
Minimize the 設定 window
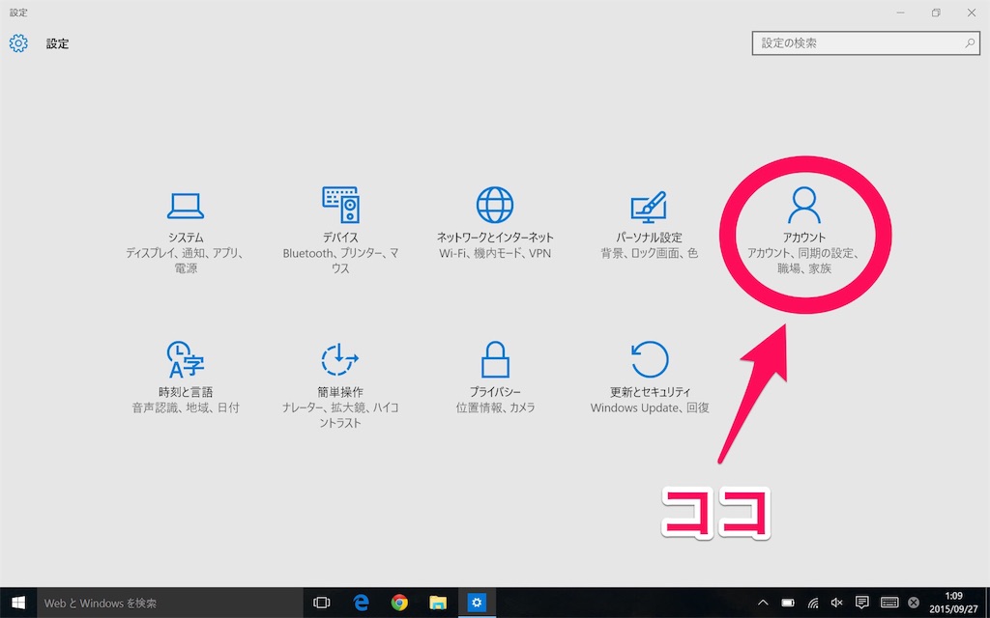[x=900, y=13]
